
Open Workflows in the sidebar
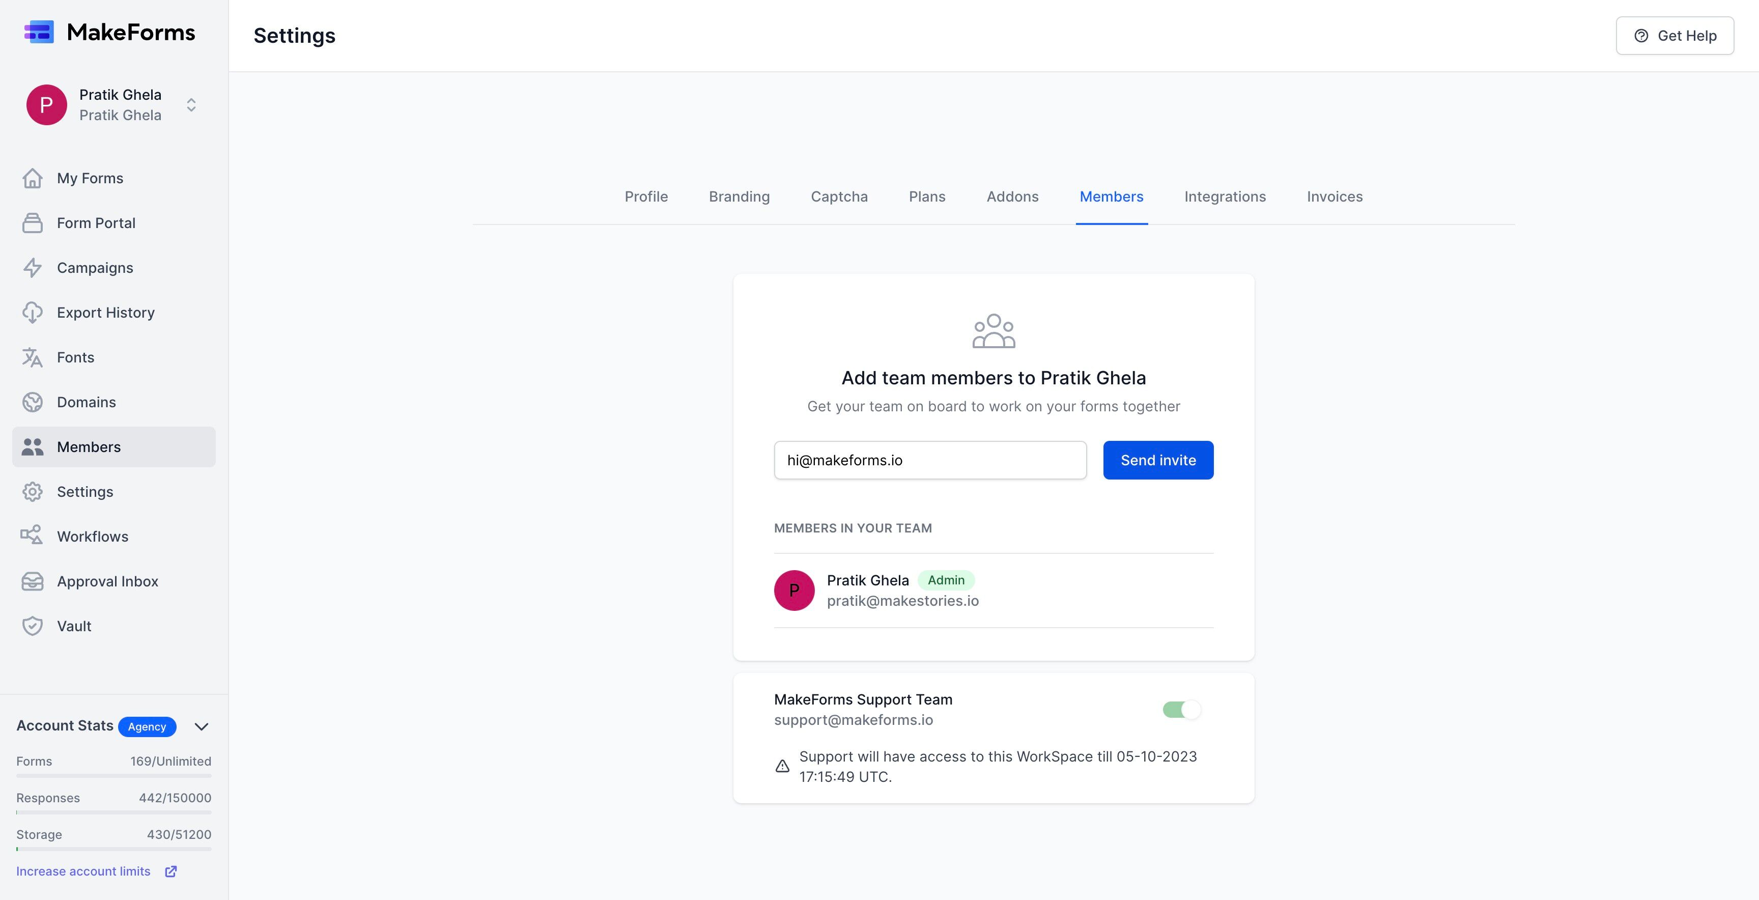click(x=114, y=537)
